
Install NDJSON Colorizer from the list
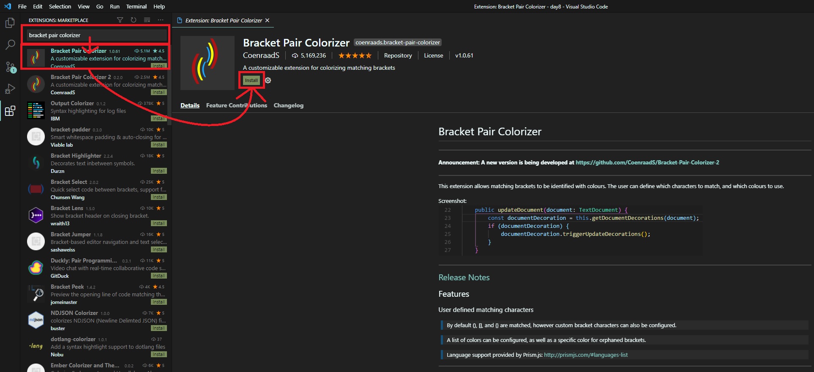159,328
